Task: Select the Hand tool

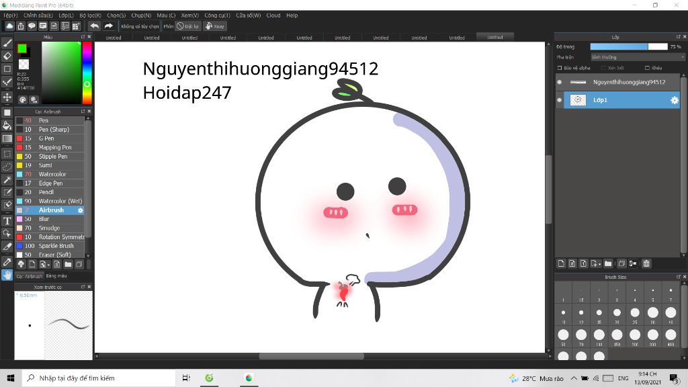Action: (9, 273)
